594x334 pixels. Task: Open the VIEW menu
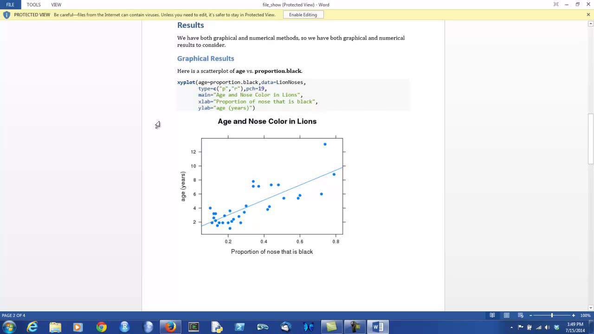point(56,5)
